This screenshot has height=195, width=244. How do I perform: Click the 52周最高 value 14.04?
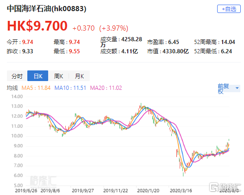[x=228, y=42]
